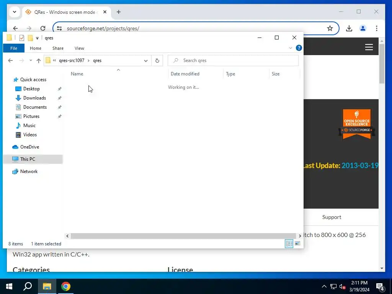Viewport: 392px width, 294px height.
Task: Open Music in navigation pane
Action: [x=29, y=126]
